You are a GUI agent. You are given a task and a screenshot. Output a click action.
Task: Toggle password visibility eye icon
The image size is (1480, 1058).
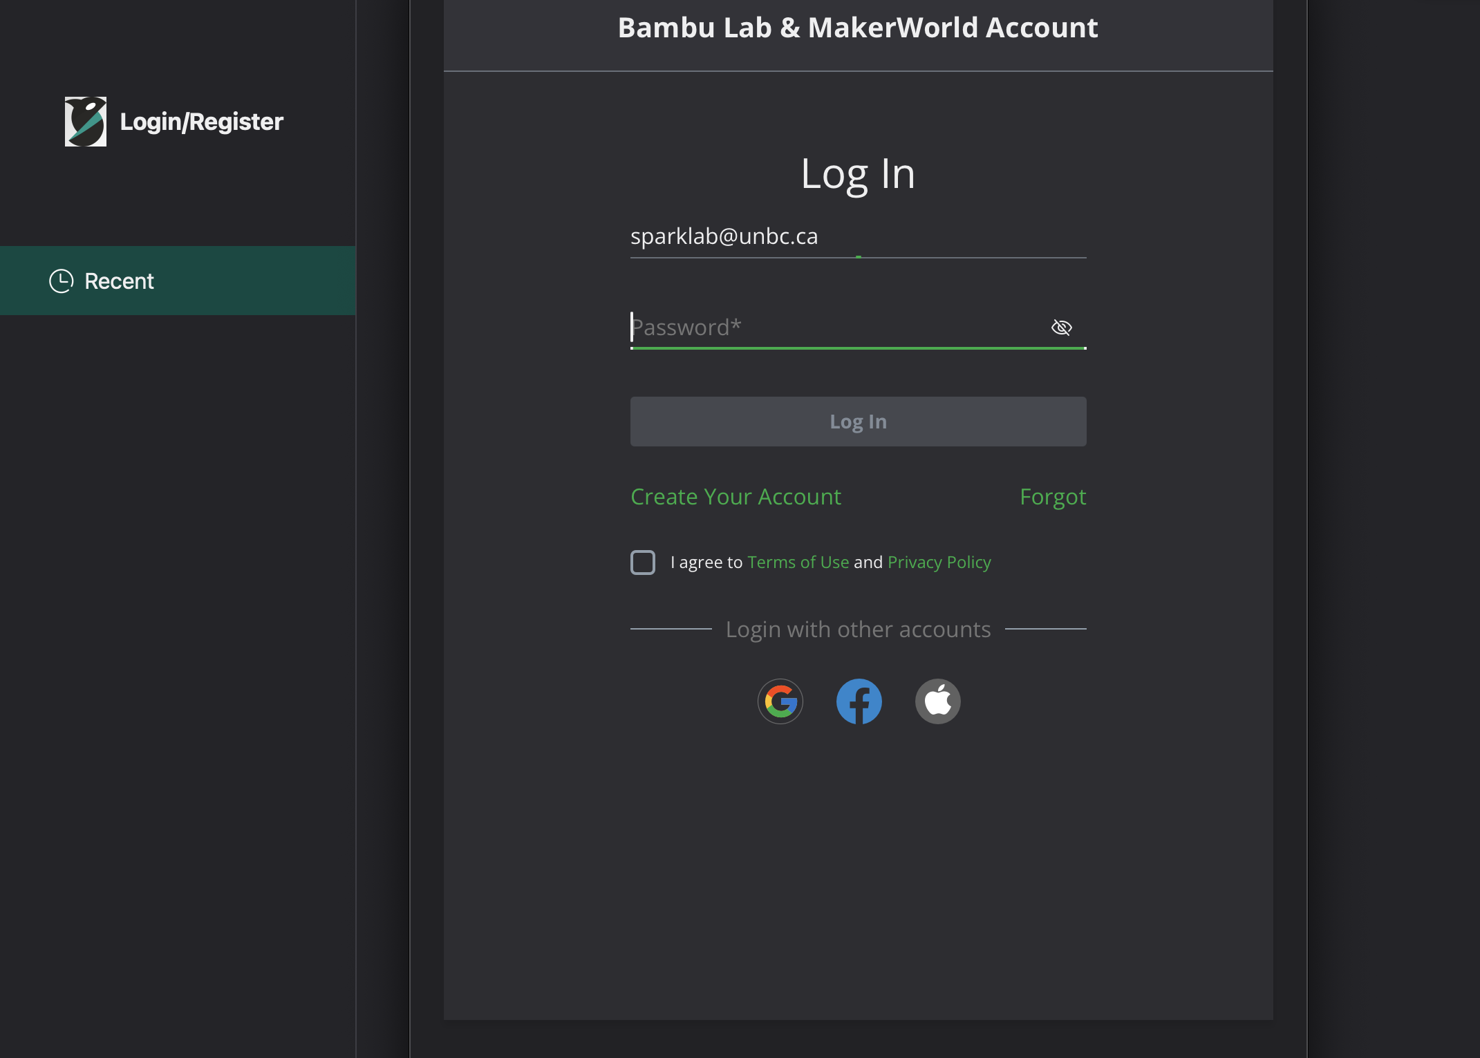point(1061,328)
